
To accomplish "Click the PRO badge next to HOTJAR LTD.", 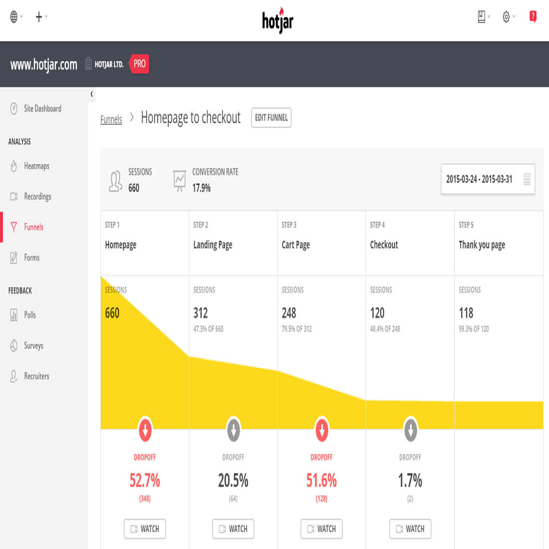I will (139, 64).
